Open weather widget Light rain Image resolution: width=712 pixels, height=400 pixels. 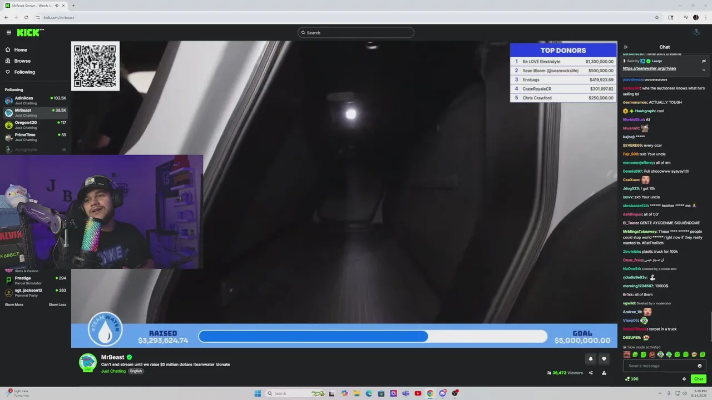point(18,393)
